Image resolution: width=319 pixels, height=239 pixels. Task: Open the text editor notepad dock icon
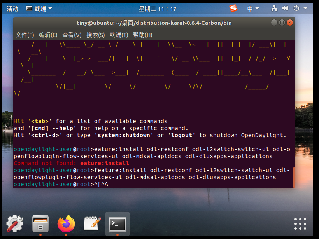[92, 223]
